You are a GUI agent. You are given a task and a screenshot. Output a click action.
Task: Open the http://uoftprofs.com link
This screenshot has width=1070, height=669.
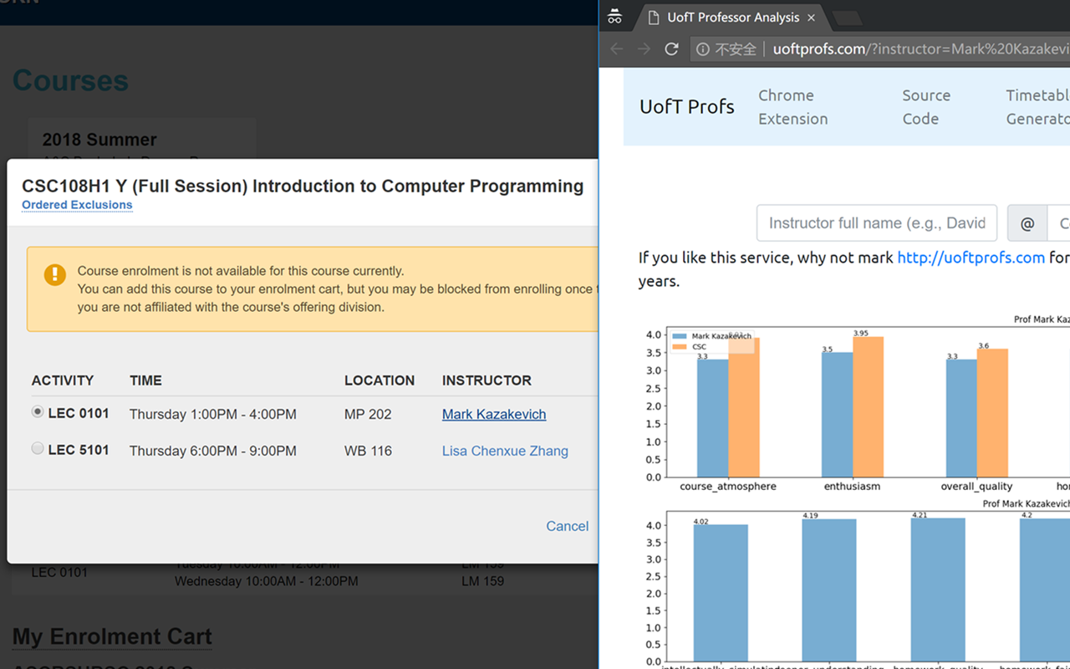pyautogui.click(x=971, y=258)
